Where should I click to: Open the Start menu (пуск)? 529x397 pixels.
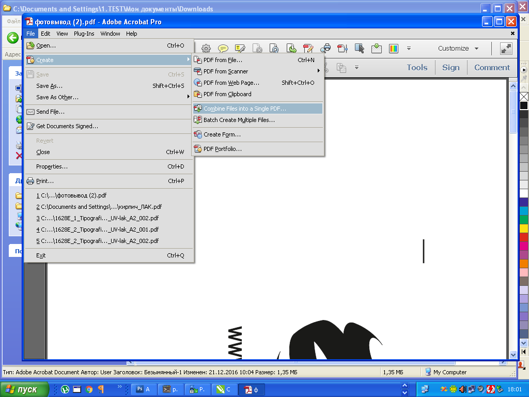coord(24,389)
